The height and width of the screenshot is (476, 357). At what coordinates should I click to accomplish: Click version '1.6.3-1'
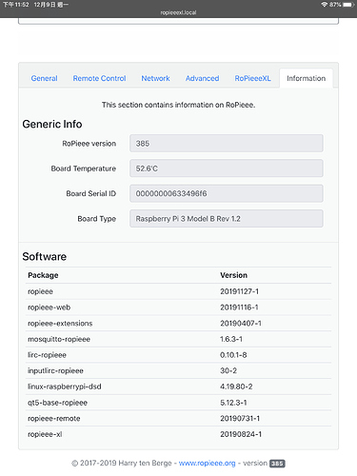[x=231, y=339]
